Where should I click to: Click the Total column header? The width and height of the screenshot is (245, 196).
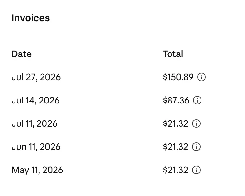[173, 54]
